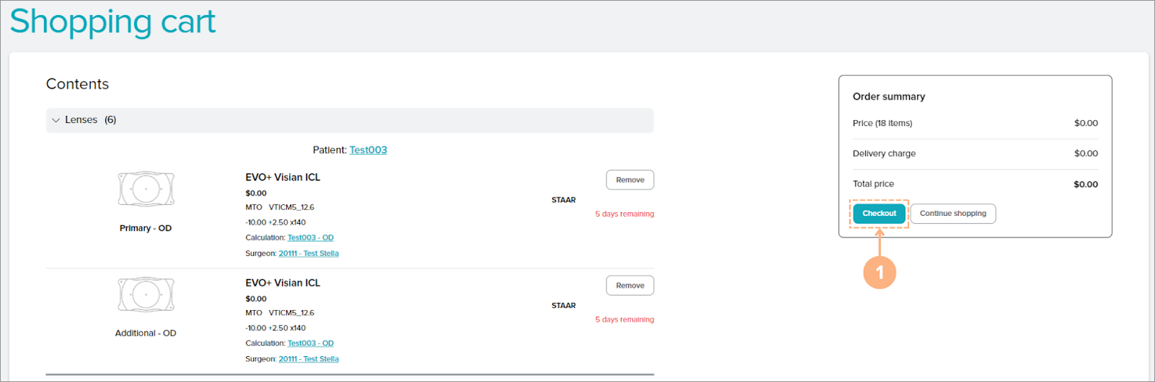Select EVO+ Visian ICL title of Additional lens
This screenshot has width=1155, height=382.
pyautogui.click(x=283, y=283)
